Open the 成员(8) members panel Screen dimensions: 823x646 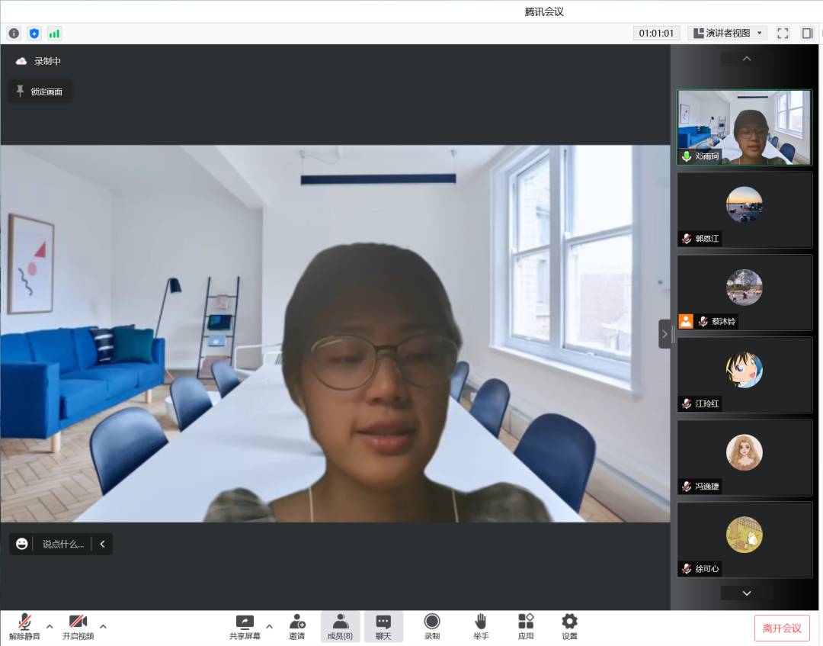click(x=340, y=627)
